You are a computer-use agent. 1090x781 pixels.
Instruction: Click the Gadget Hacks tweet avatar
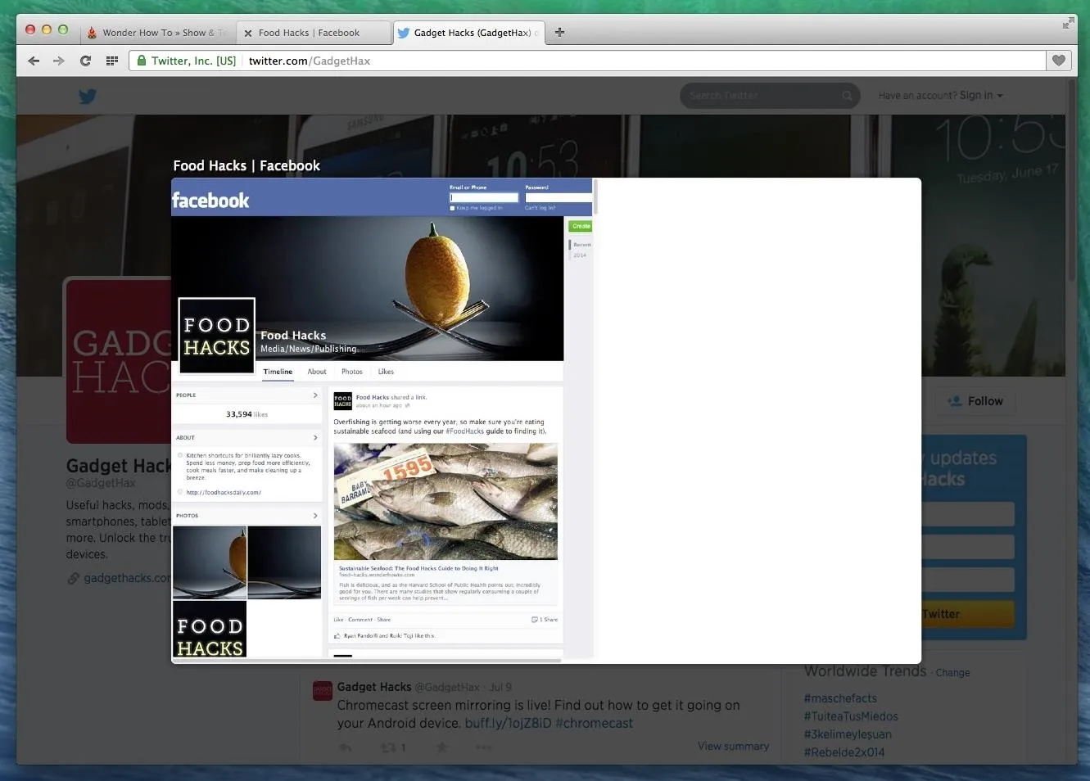[x=323, y=690]
